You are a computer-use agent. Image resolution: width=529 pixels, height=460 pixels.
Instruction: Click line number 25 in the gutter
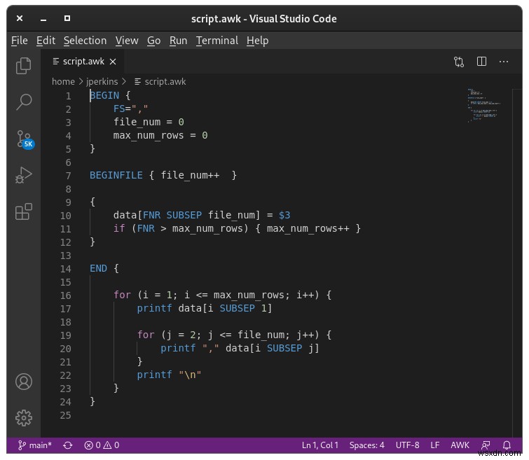pos(65,415)
